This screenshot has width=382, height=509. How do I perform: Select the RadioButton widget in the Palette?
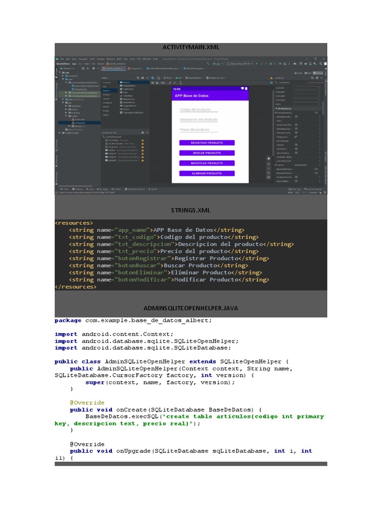128,102
